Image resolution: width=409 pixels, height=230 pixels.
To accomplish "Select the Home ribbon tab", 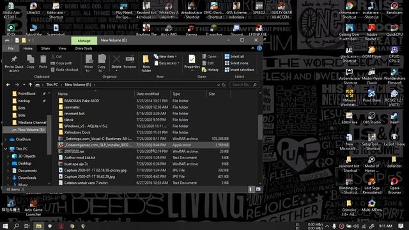I will pos(28,49).
